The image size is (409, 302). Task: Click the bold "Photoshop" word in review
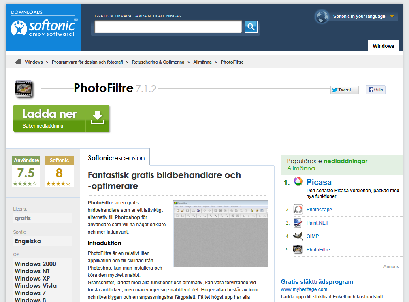click(x=127, y=217)
